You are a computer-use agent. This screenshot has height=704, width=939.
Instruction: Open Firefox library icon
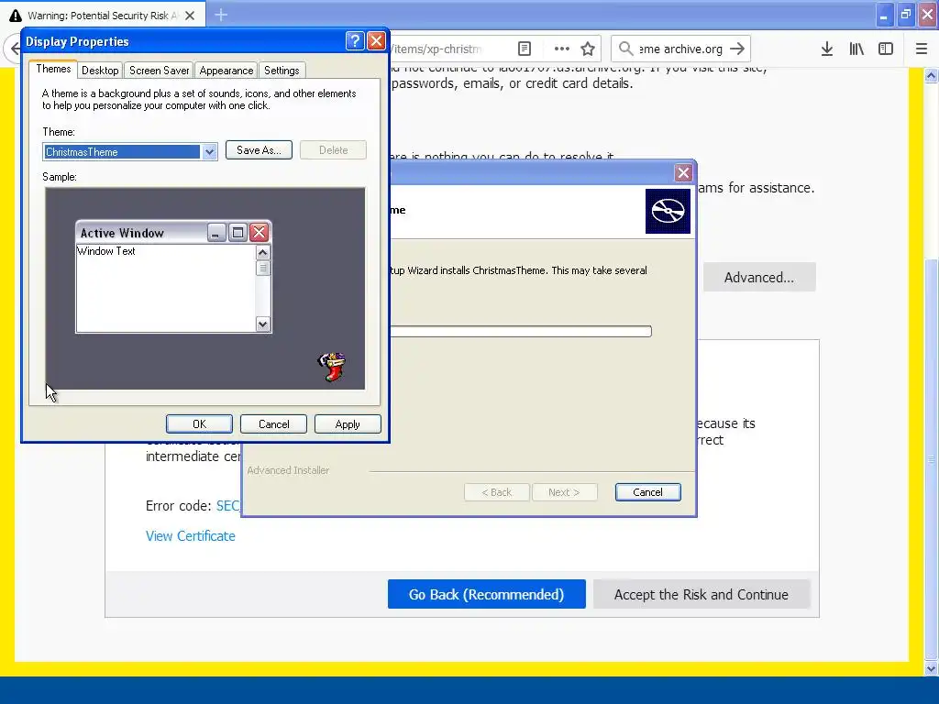(x=856, y=49)
